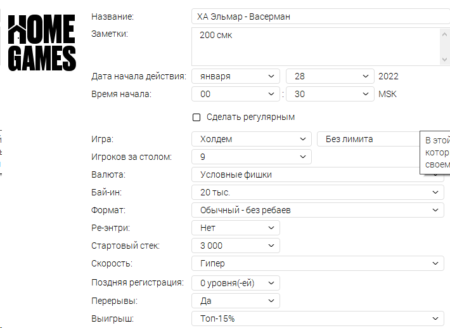Click the Стартовый стек label
Image resolution: width=450 pixels, height=328 pixels.
(x=125, y=246)
